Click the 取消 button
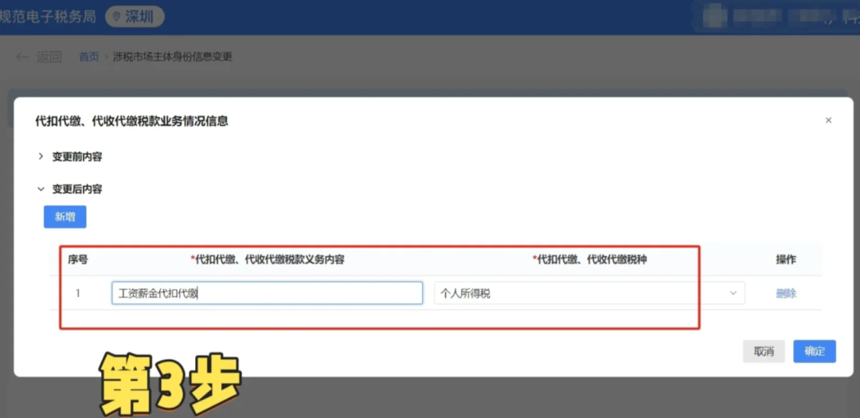The height and width of the screenshot is (418, 860). tap(764, 352)
